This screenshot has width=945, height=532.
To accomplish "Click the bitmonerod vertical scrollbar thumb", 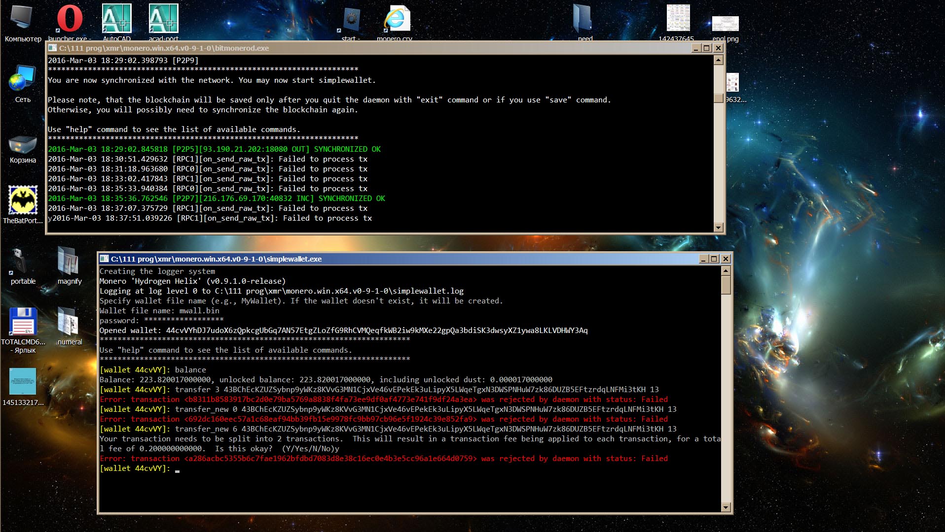I will 719,98.
